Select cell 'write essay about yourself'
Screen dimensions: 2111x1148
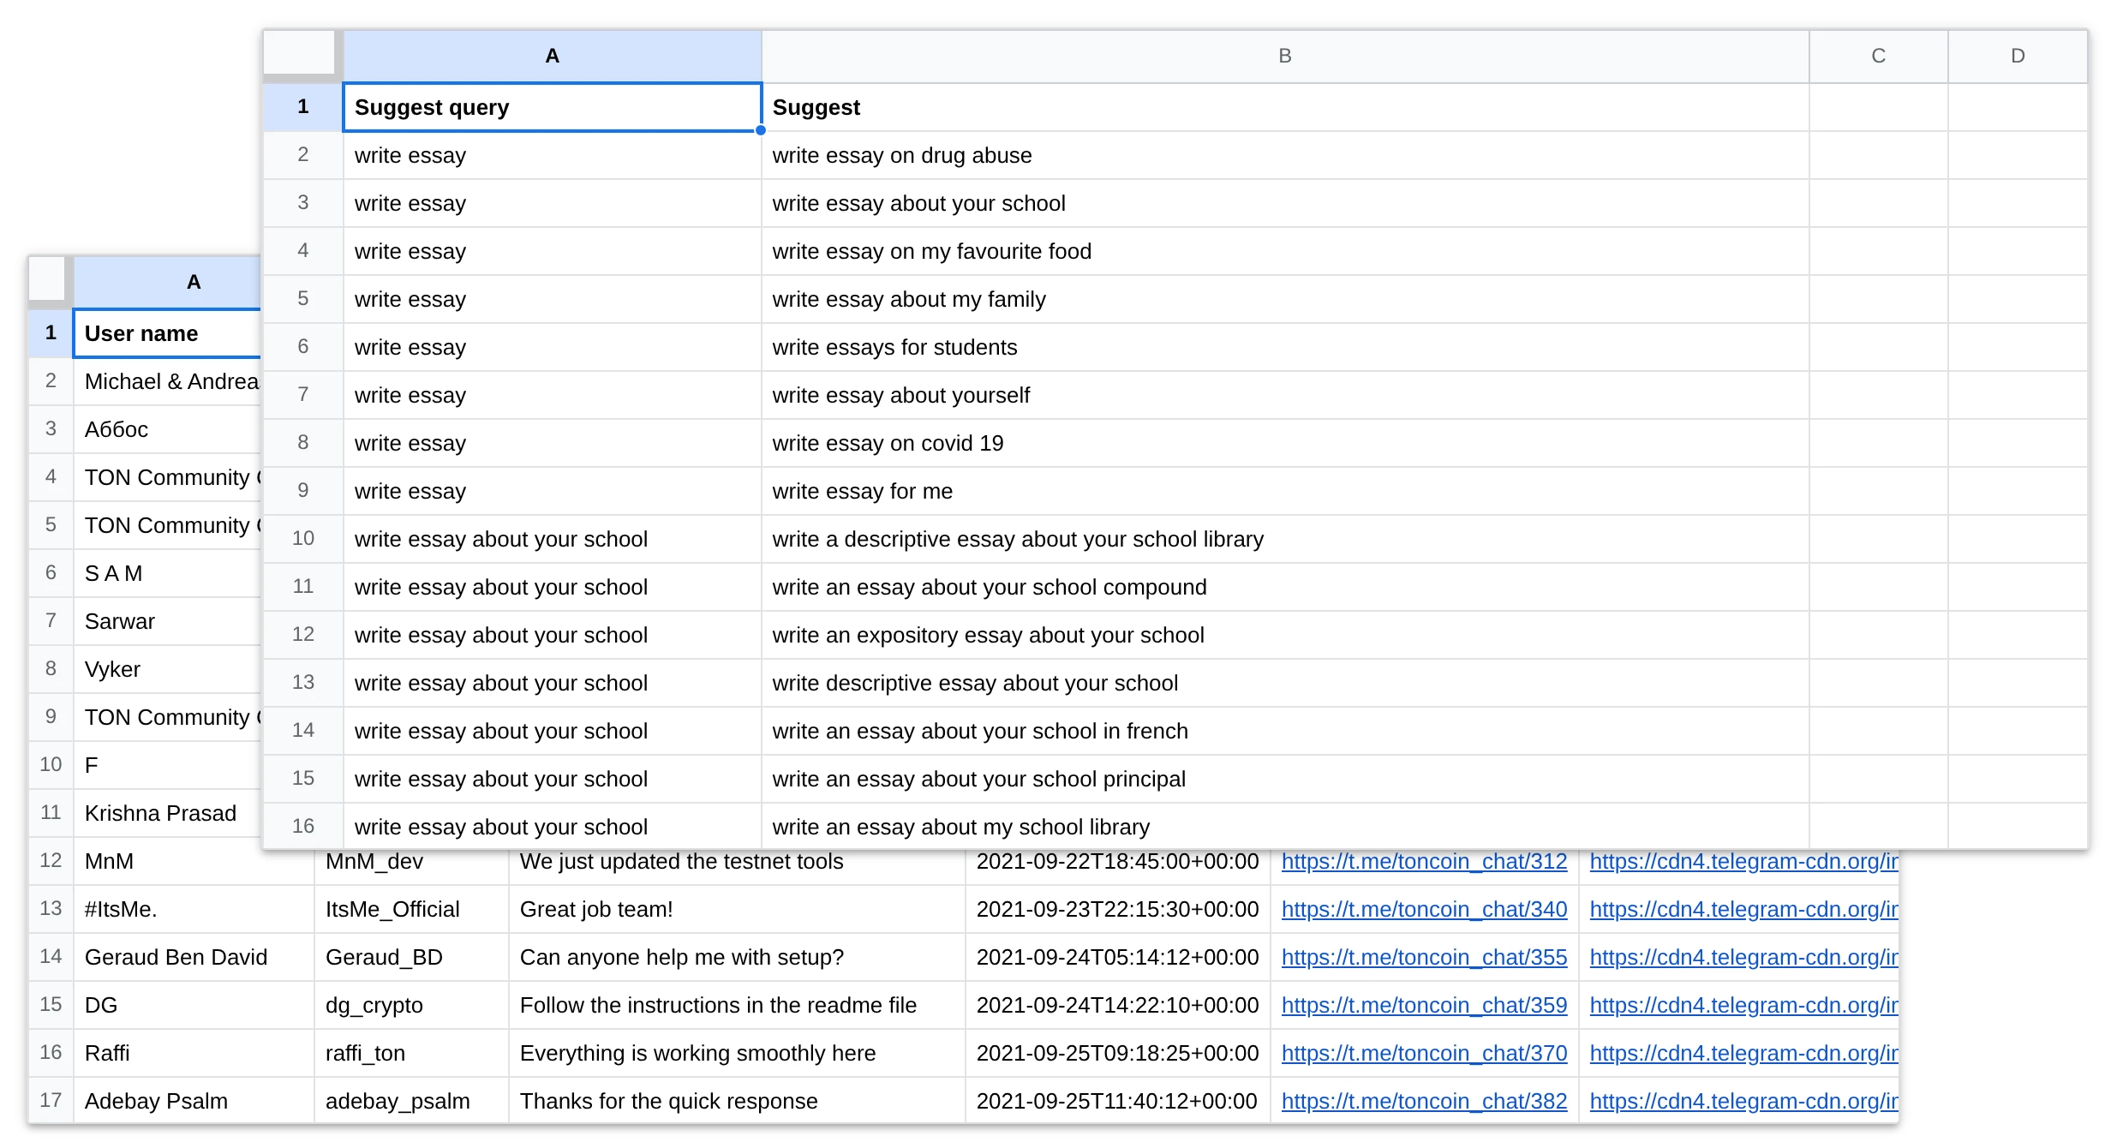coord(1285,395)
